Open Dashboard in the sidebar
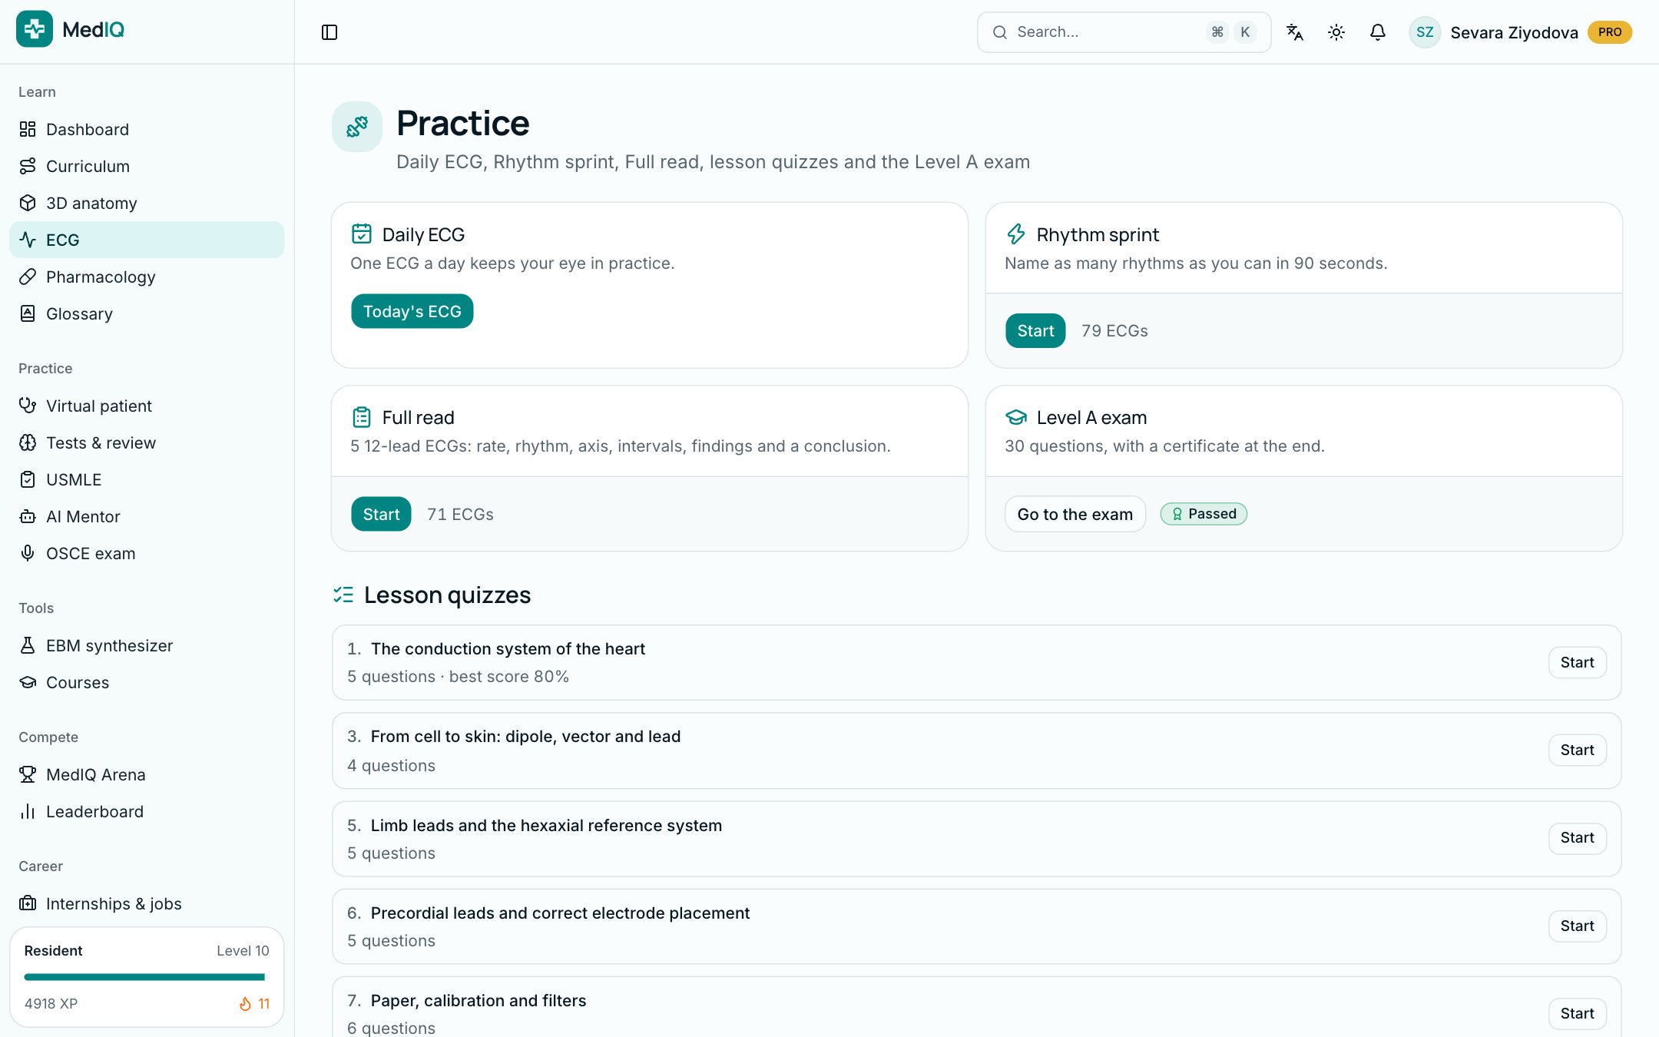This screenshot has width=1659, height=1037. 147,129
